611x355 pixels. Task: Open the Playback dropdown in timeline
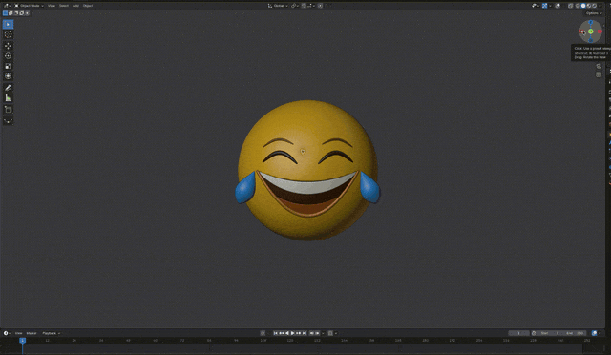click(51, 333)
